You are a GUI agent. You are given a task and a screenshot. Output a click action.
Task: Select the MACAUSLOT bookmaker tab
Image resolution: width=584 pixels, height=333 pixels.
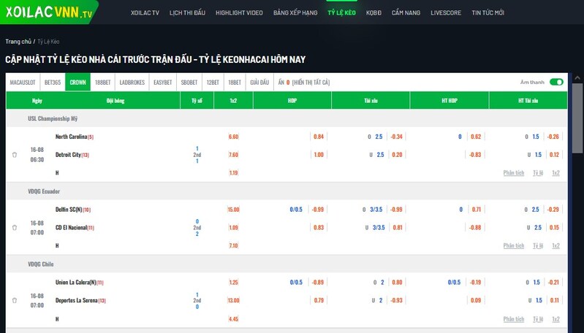pos(23,83)
